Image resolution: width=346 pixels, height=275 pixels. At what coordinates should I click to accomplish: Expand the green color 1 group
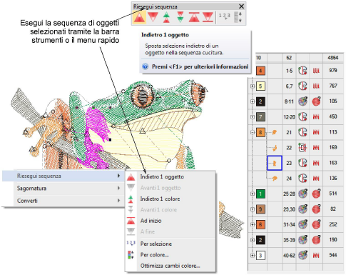[x=253, y=194]
